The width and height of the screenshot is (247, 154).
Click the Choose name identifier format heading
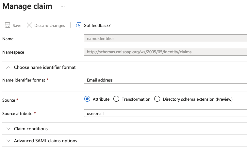(x=45, y=67)
